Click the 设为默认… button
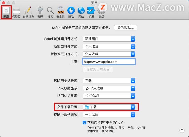This screenshot has height=137, width=189. pos(125,28)
